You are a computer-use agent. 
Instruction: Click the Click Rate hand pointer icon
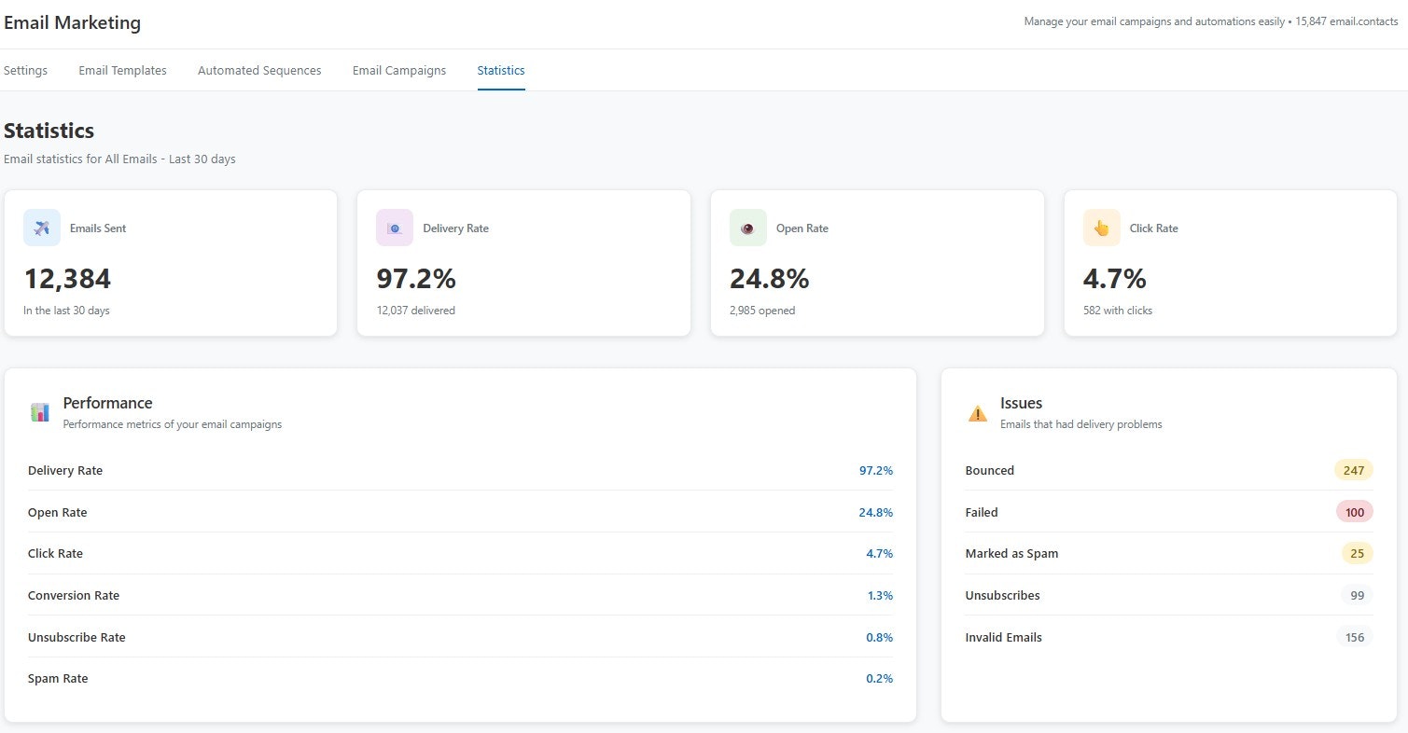click(x=1101, y=227)
